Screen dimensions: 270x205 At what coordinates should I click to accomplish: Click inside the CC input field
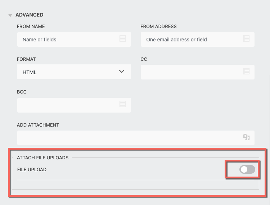point(191,72)
